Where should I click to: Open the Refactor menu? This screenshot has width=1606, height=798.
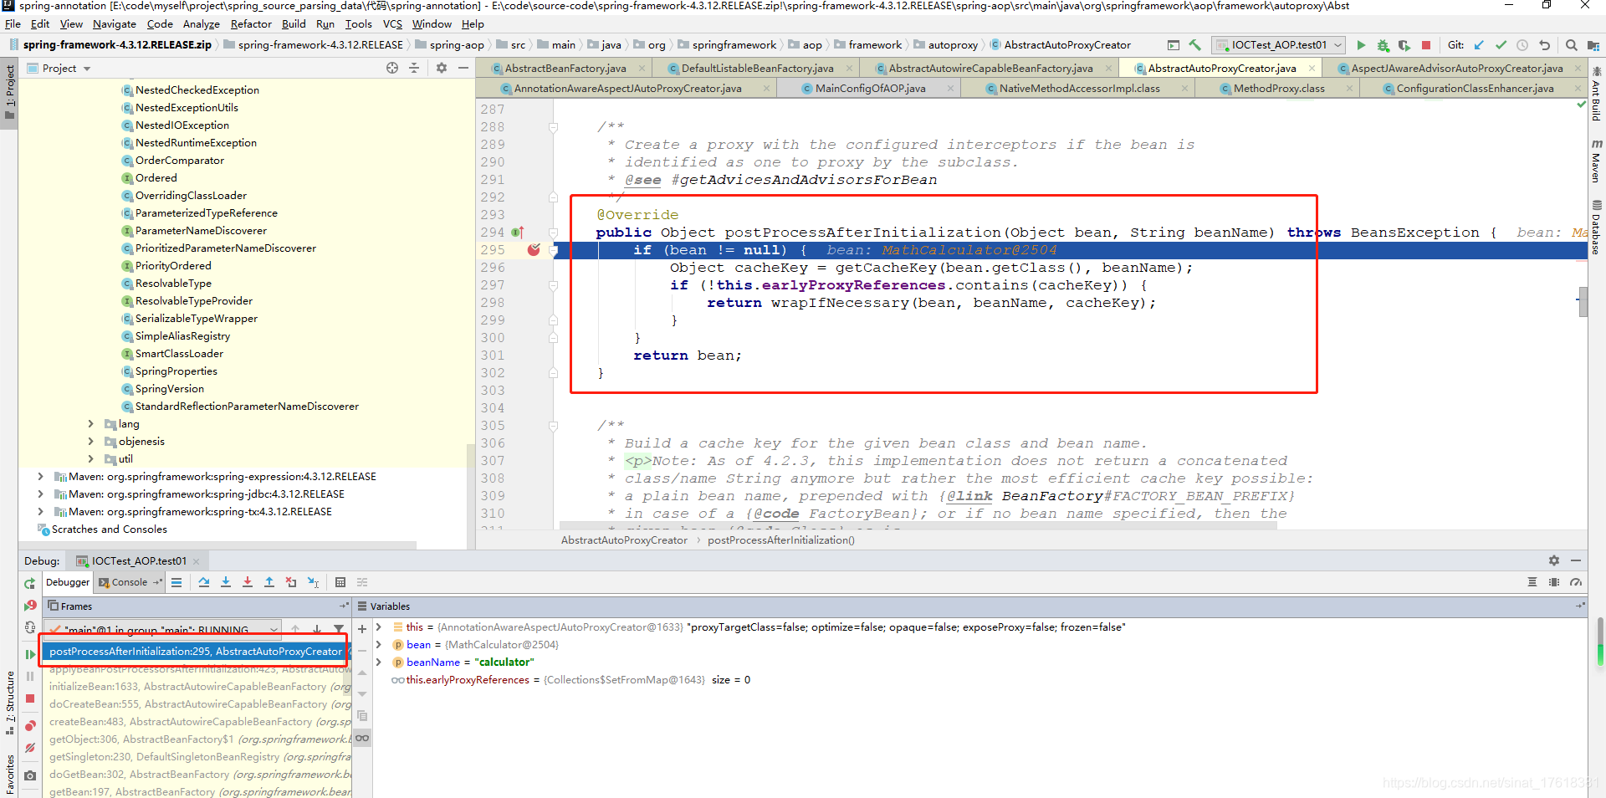[251, 24]
